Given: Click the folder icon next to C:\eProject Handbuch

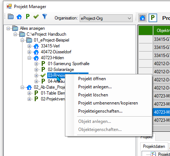Looking at the screenshot, I should (22, 34).
